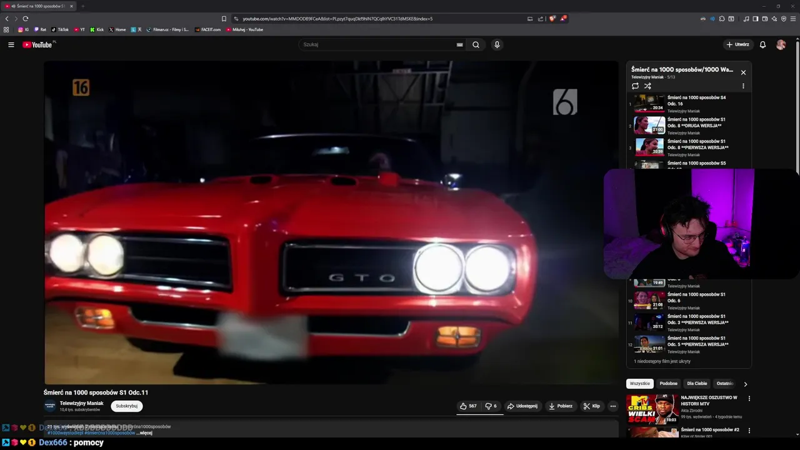Screen dimensions: 800x450
Task: Play playlist video S4 Odc. 16
Action: pos(687,103)
